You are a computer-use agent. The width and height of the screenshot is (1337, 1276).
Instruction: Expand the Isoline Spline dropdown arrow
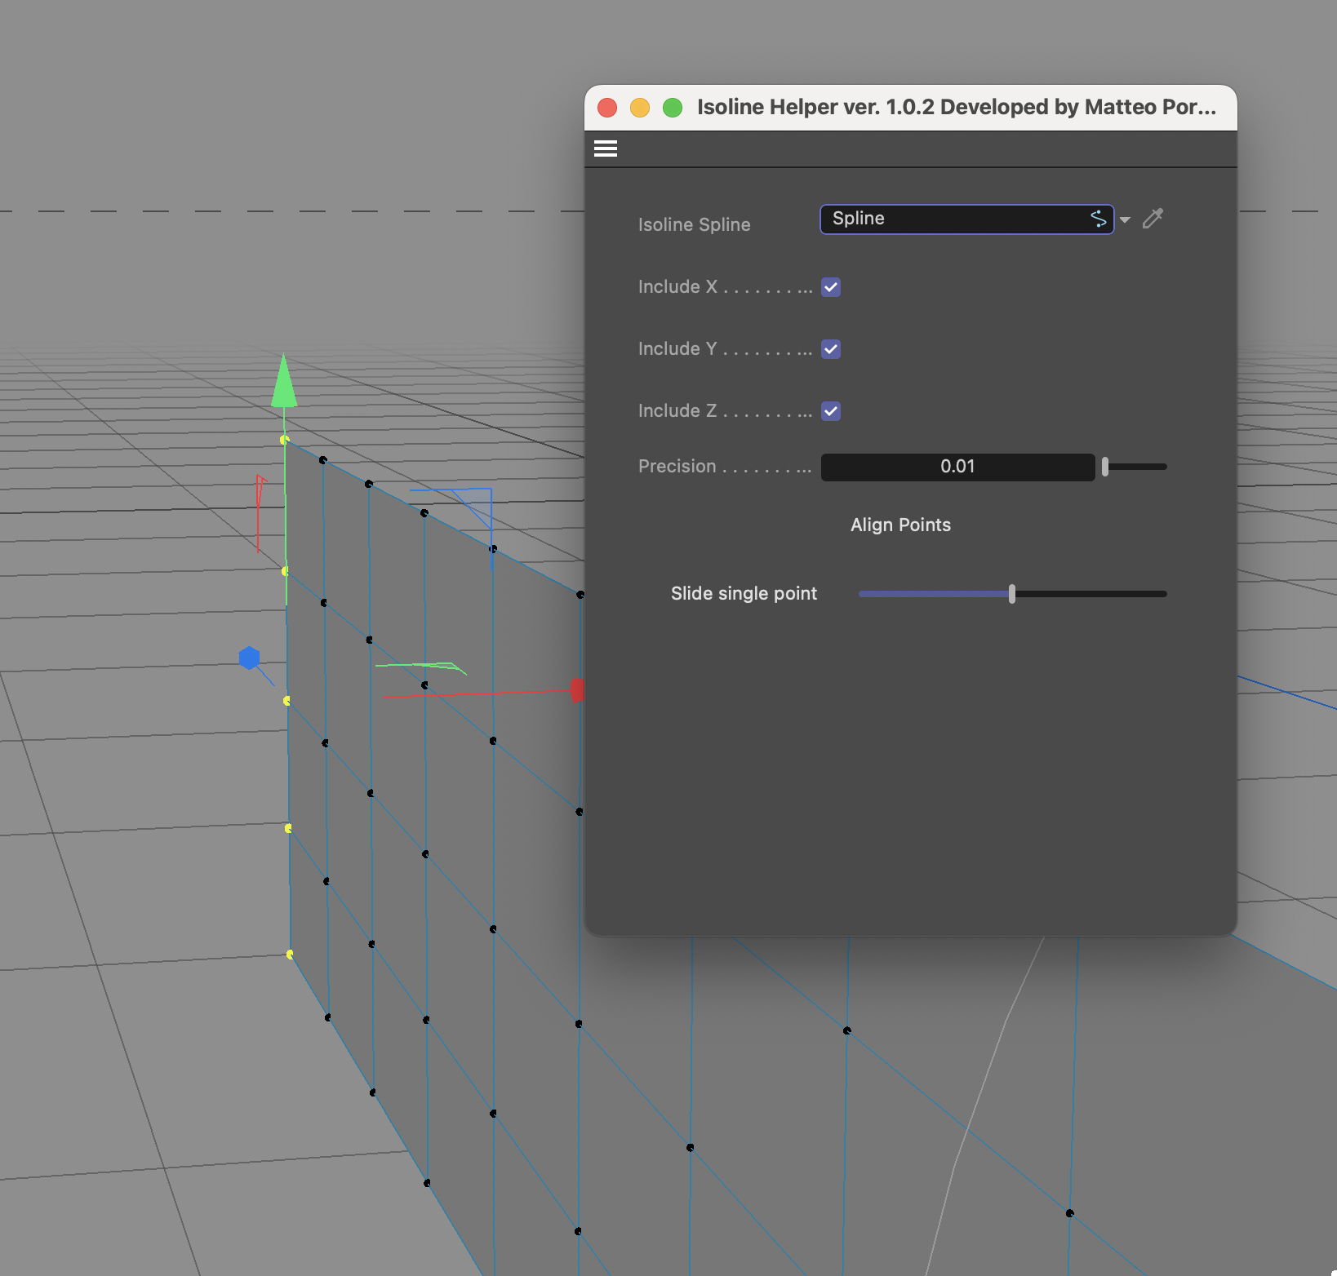1126,220
